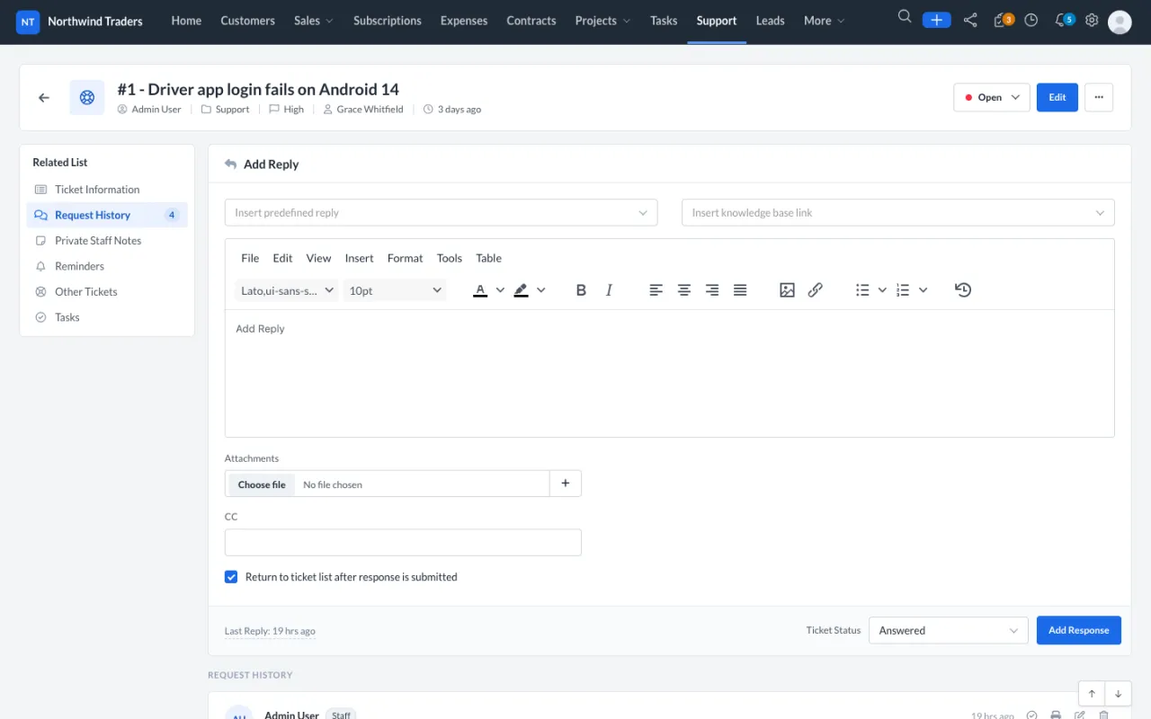Click the right-align text icon
1151x719 pixels.
[x=712, y=290]
